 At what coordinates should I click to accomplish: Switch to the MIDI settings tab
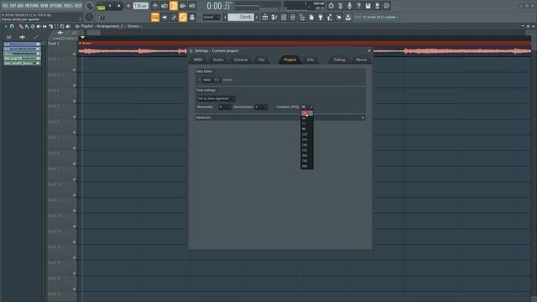pyautogui.click(x=198, y=60)
